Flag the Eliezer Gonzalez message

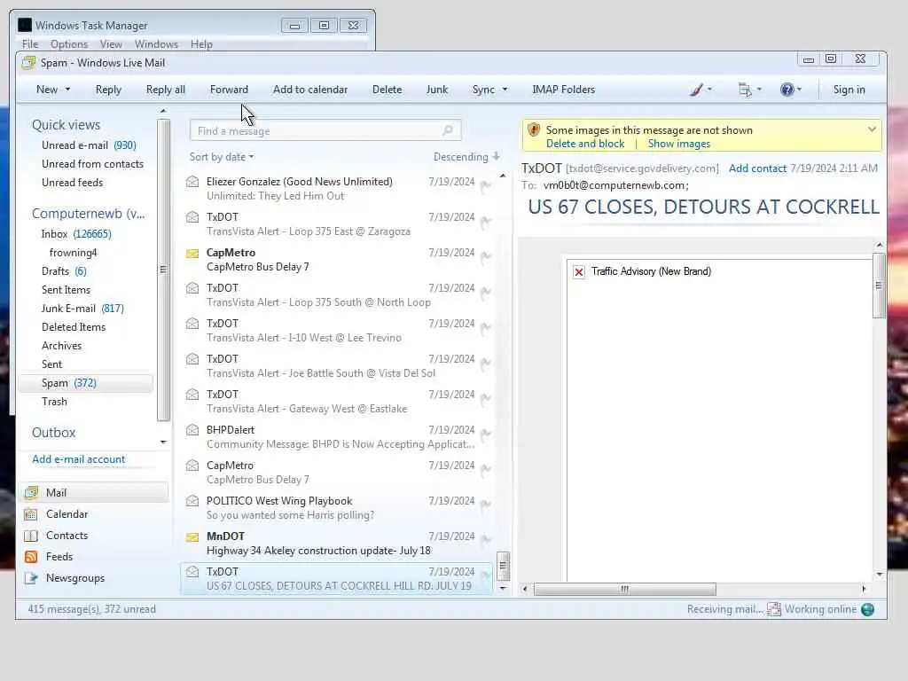click(x=486, y=185)
